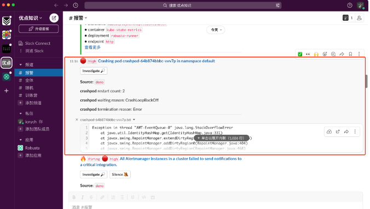Open 浏览 Slack menu
370x209 pixels.
39,51
